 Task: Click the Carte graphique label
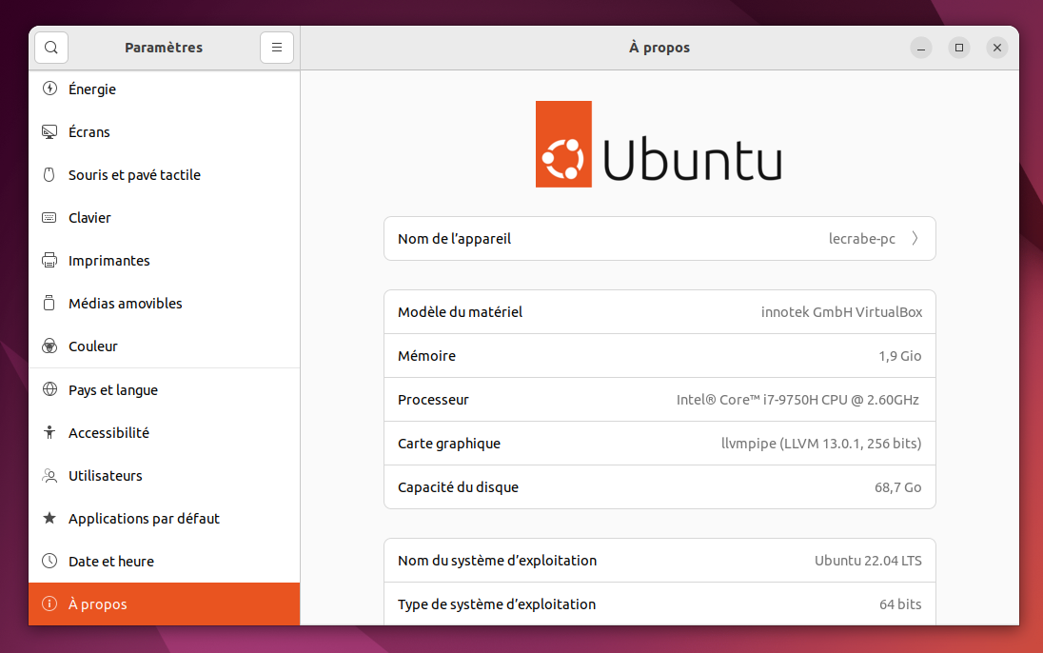click(449, 444)
